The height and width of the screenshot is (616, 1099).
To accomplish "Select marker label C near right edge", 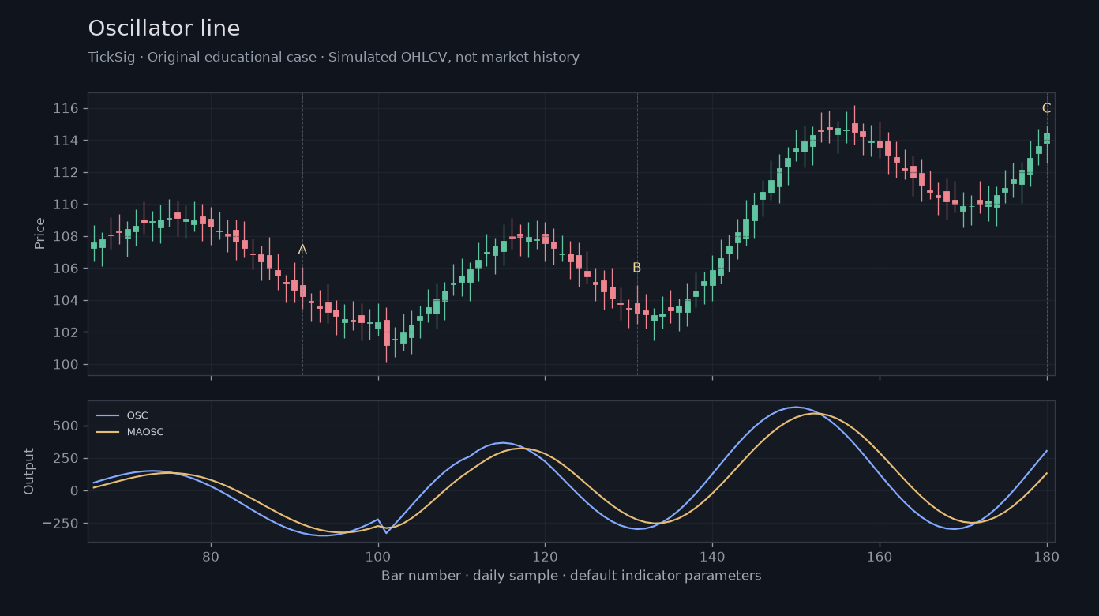I will tap(1046, 109).
